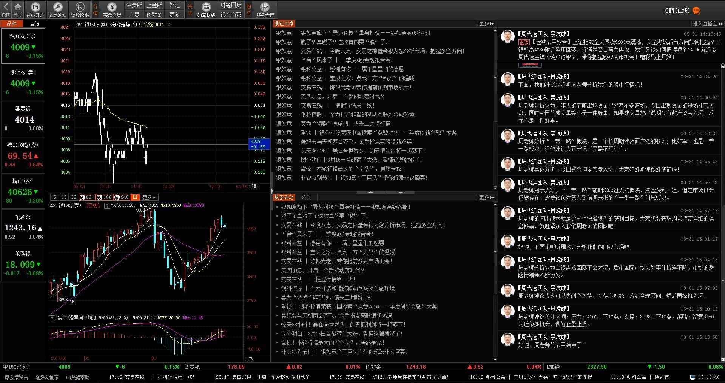The image size is (725, 383).
Task: Open the 更多 markets dropdown in toolbar
Action: pyautogui.click(x=175, y=15)
